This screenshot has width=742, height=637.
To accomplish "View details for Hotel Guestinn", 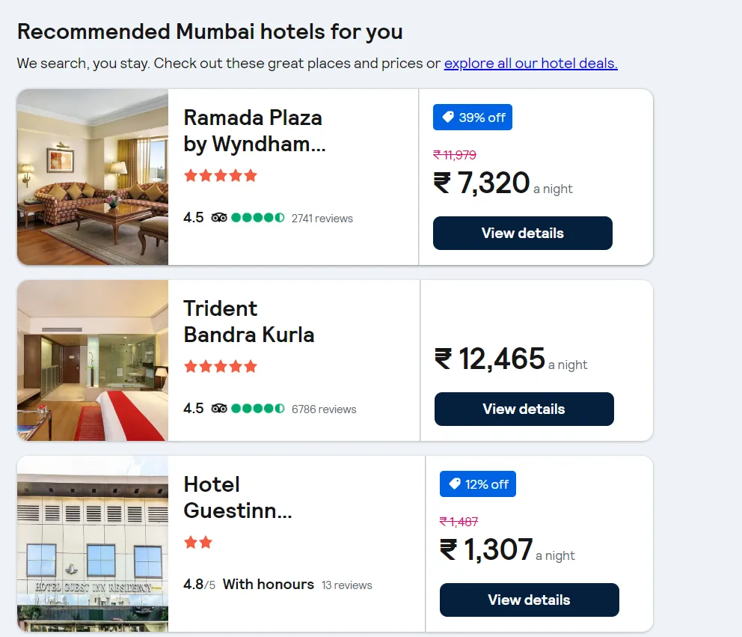I will [x=529, y=600].
